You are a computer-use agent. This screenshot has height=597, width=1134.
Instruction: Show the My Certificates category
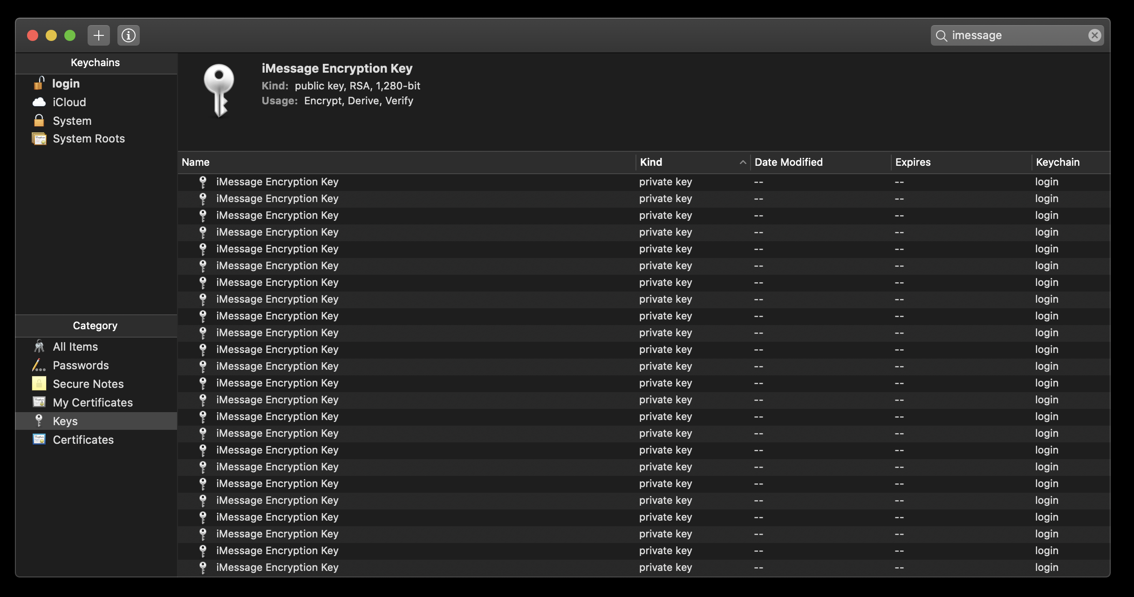coord(96,402)
